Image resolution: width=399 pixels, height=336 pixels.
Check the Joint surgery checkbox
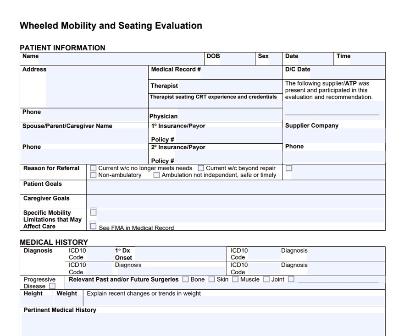point(266,279)
